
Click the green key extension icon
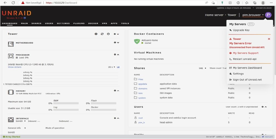(222, 3)
